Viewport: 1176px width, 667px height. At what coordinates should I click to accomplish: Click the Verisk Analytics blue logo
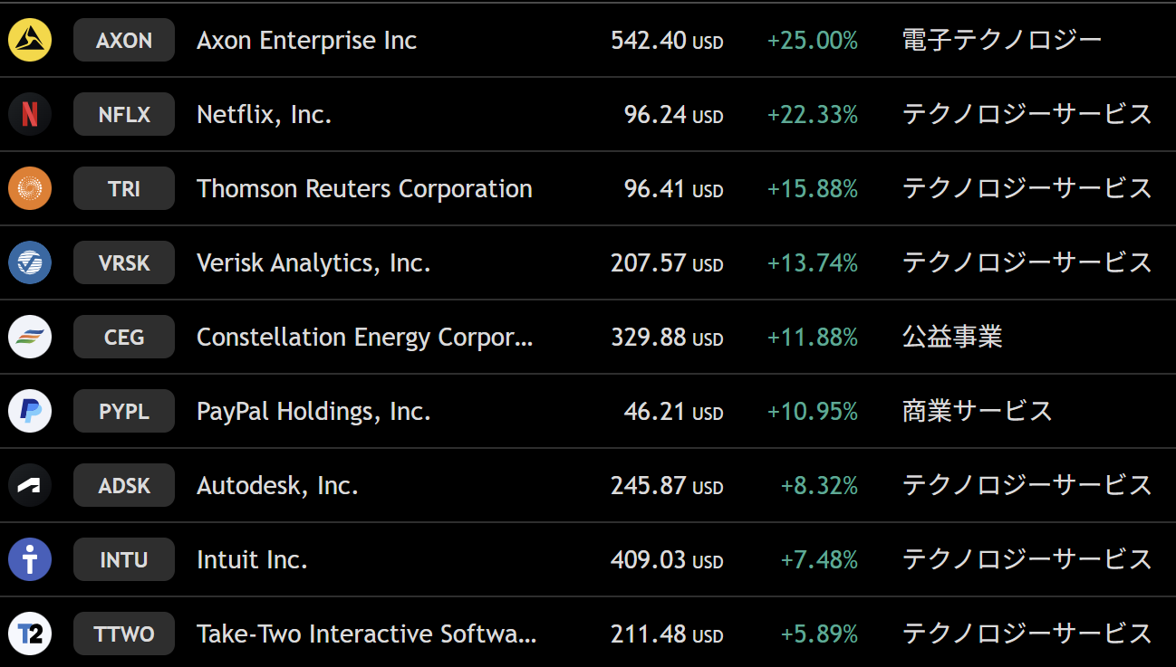pos(30,263)
